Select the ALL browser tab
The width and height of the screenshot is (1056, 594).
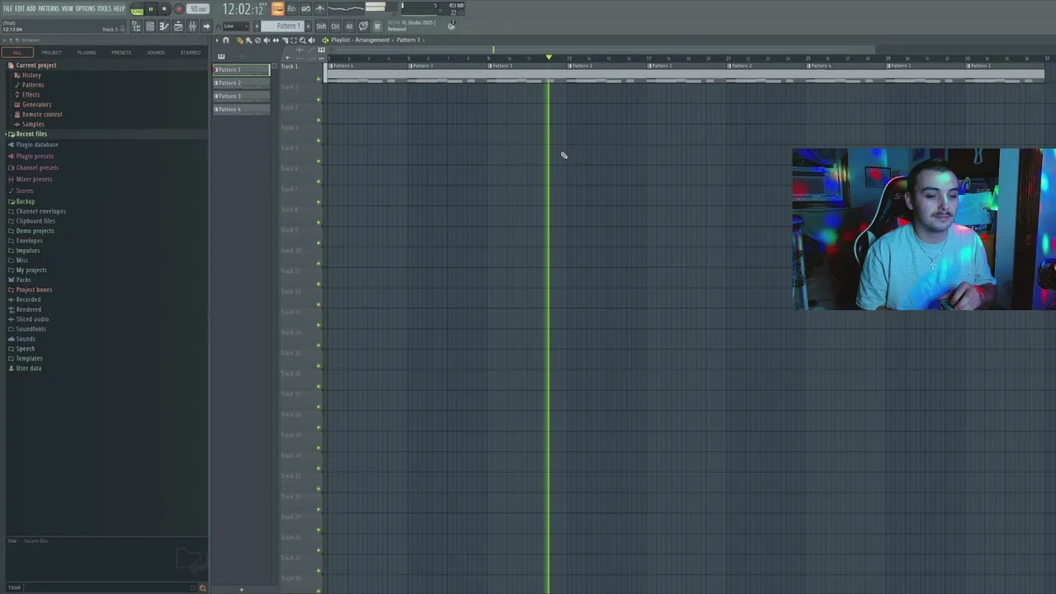[x=17, y=52]
